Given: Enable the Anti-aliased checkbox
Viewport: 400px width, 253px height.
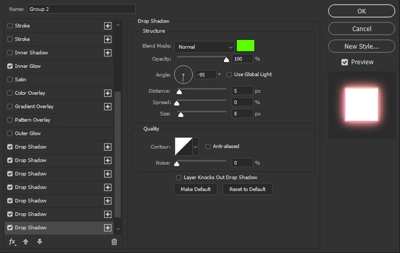Looking at the screenshot, I should pyautogui.click(x=208, y=147).
